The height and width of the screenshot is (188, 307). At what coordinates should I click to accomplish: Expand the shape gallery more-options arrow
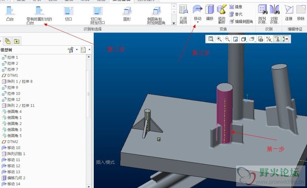tap(174, 23)
